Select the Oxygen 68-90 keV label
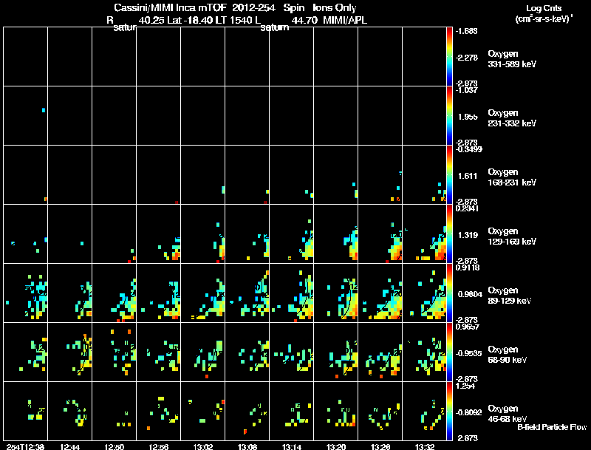Screen dimensions: 591x450 pos(508,355)
